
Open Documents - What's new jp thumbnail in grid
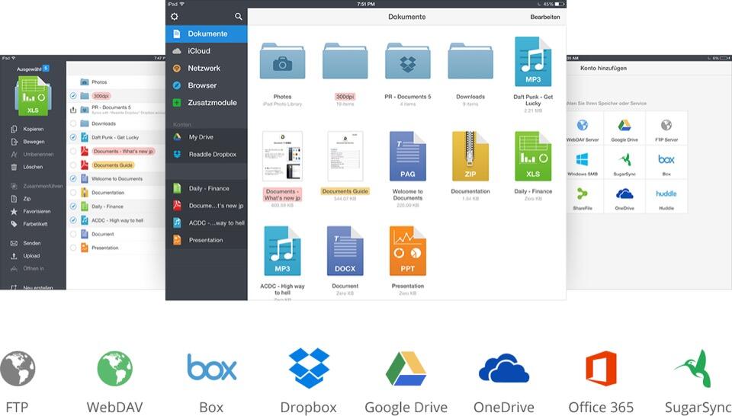click(282, 156)
